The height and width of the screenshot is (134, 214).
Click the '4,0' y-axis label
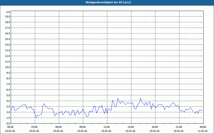click(8, 101)
